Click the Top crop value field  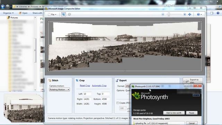(105, 94)
